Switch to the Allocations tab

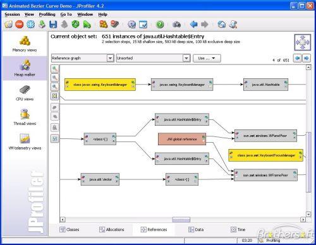pyautogui.click(x=112, y=229)
